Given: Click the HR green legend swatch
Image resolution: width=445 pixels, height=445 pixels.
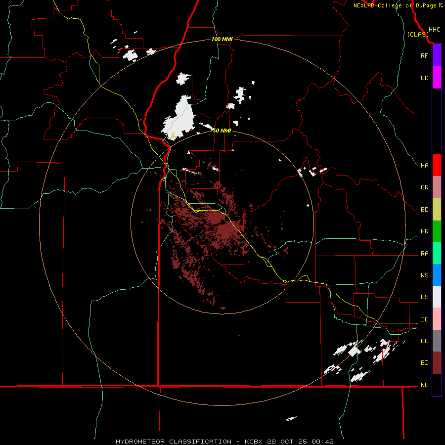Looking at the screenshot, I should pos(437,231).
